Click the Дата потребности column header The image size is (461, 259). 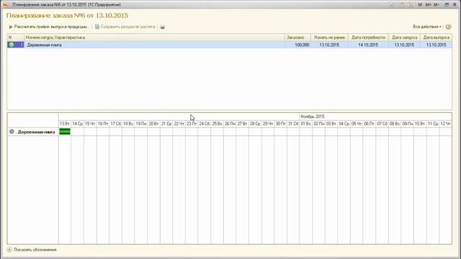pyautogui.click(x=368, y=37)
